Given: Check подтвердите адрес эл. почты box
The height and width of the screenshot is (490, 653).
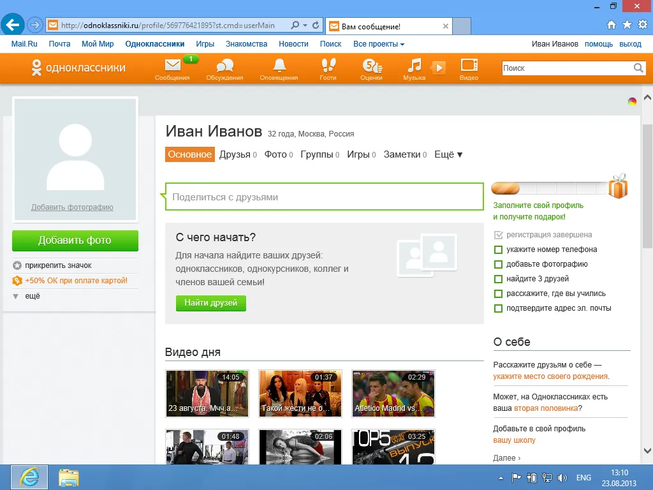Looking at the screenshot, I should [x=498, y=308].
